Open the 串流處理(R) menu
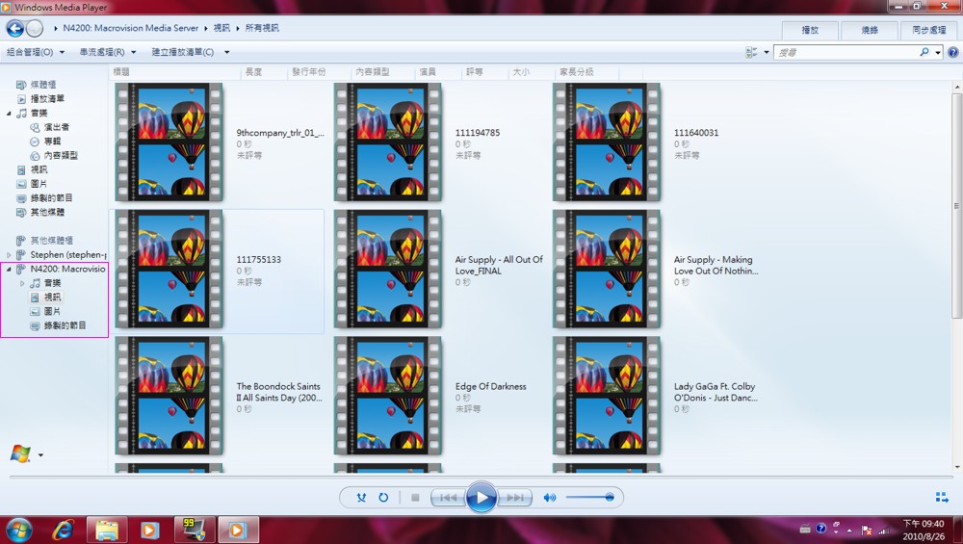 [x=108, y=52]
